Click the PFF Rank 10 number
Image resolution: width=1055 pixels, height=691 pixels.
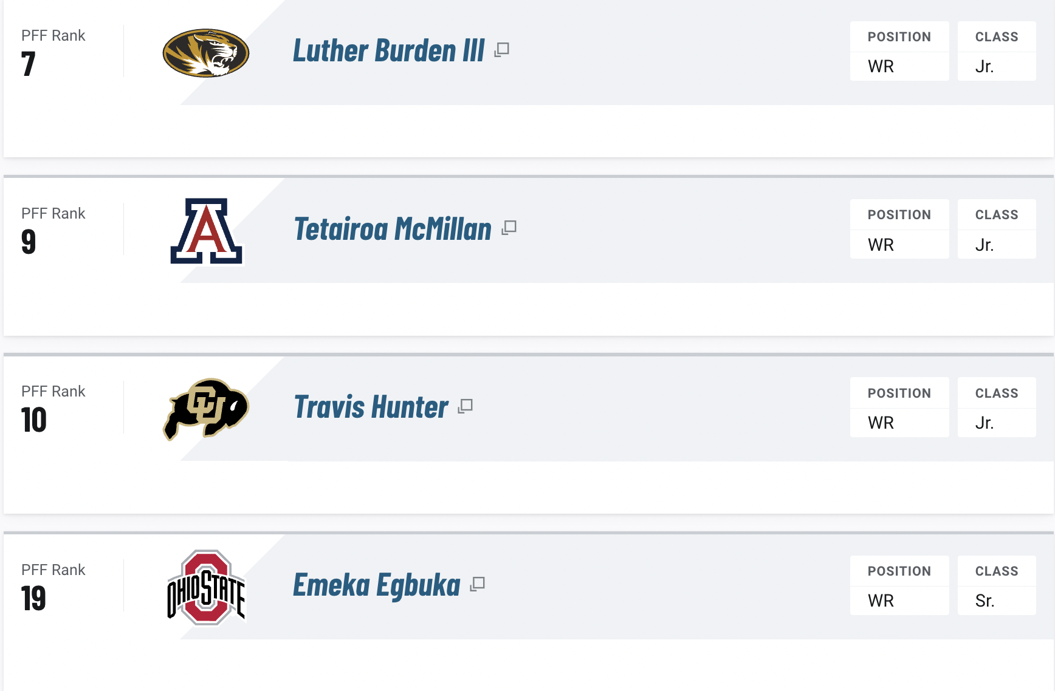click(x=34, y=420)
